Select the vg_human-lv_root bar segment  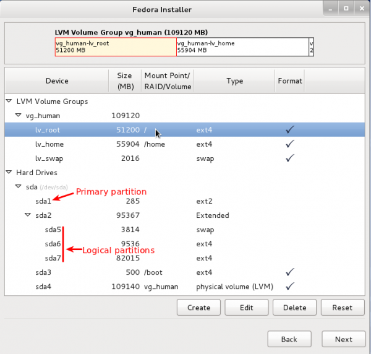[116, 47]
